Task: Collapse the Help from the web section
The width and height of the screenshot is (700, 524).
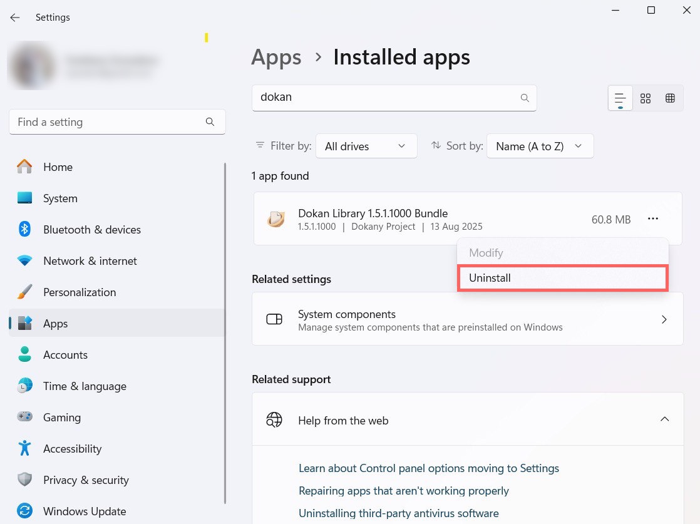Action: pyautogui.click(x=664, y=419)
